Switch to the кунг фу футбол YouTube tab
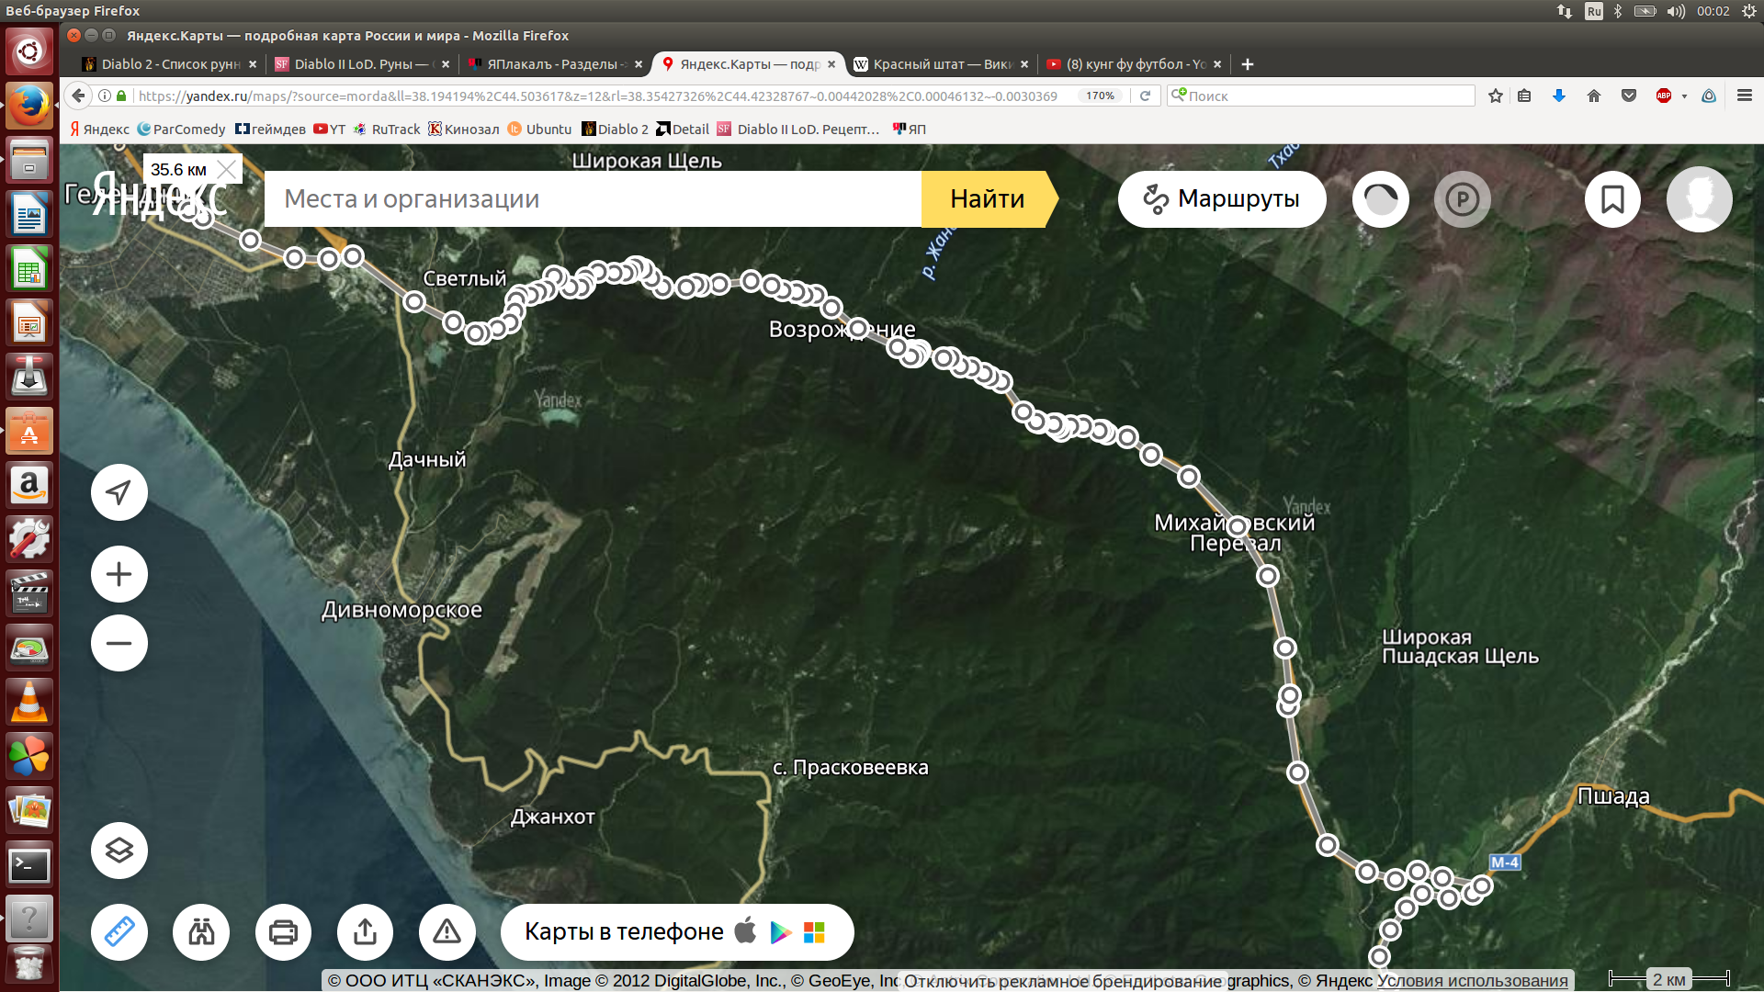 tap(1136, 64)
